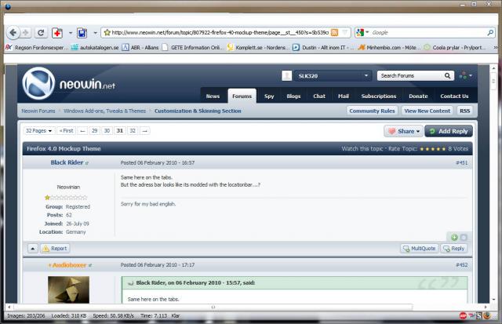
Task: Jump to First page
Action: click(x=67, y=131)
